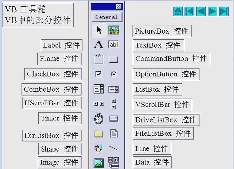Click the 'TextBox 控件' label

coord(159,45)
